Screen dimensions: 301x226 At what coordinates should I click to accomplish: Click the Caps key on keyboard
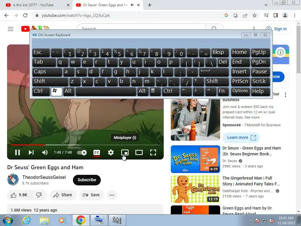(x=47, y=72)
